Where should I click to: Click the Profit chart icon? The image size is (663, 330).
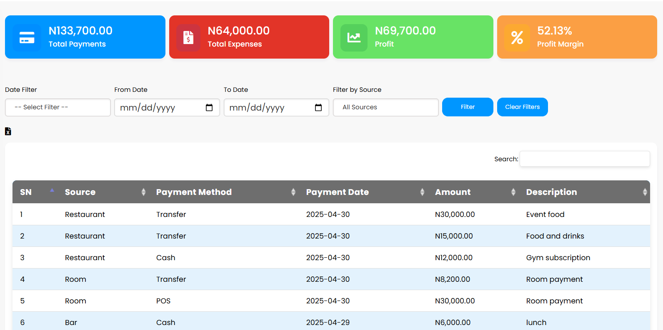click(354, 38)
